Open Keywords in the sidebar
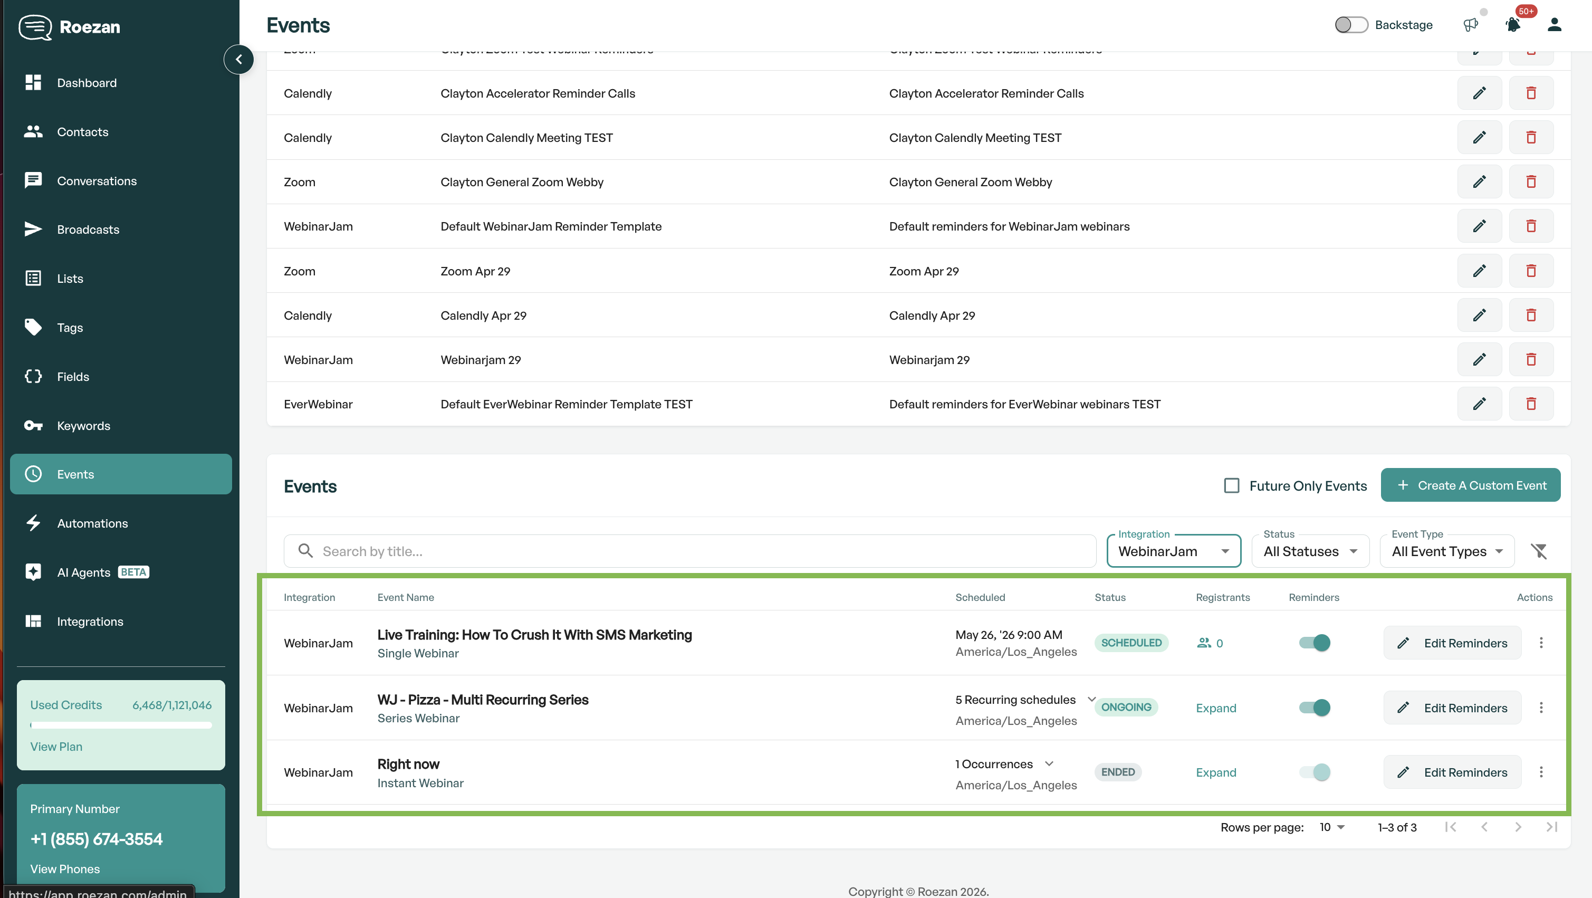This screenshot has height=898, width=1592. [x=121, y=425]
